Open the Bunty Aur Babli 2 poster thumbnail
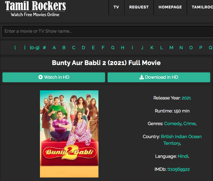Screen dimensions: 213x181 click(69, 134)
